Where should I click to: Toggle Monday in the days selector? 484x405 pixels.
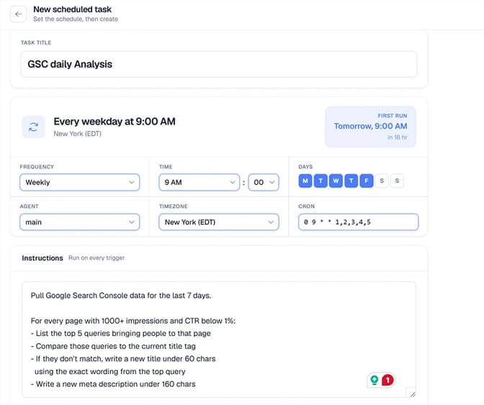tap(305, 181)
